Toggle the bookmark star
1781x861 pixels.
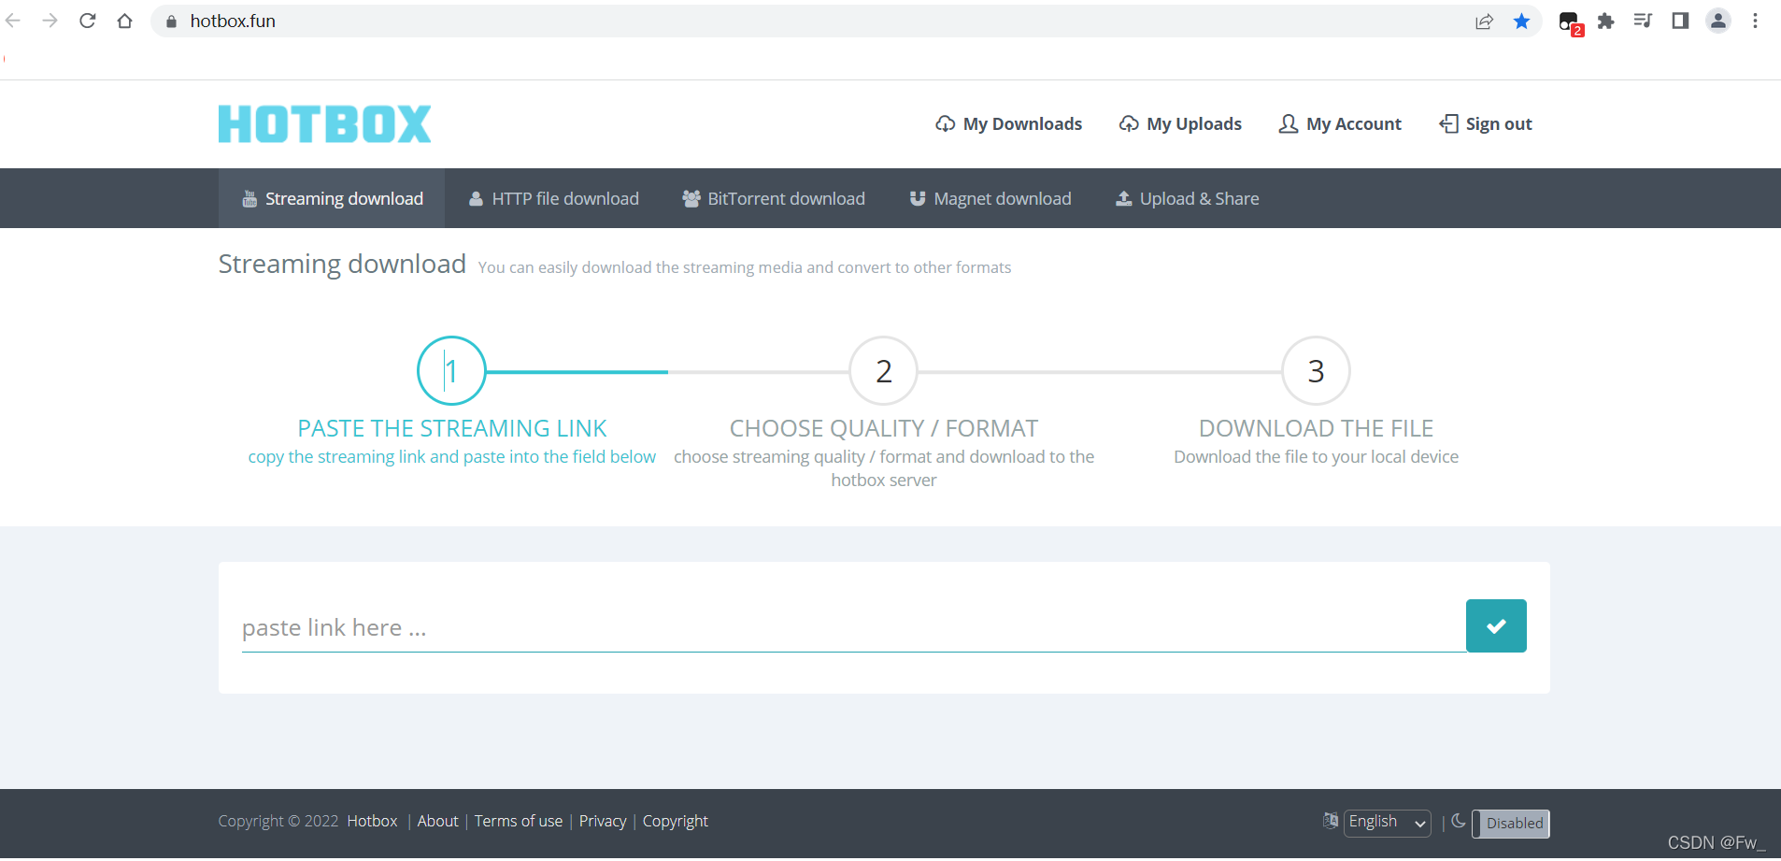(x=1522, y=21)
